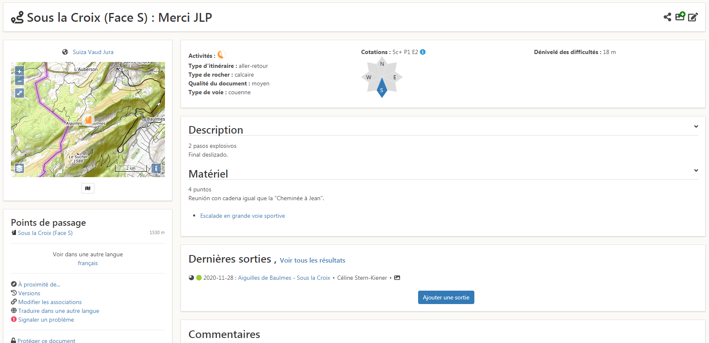Open Sous la Croix (Face S) waypoint
The height and width of the screenshot is (343, 709).
point(45,233)
